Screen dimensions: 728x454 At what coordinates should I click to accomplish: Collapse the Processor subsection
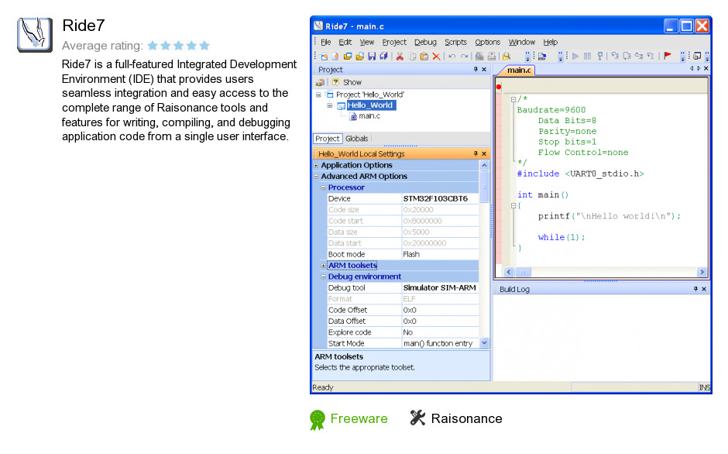(x=324, y=187)
